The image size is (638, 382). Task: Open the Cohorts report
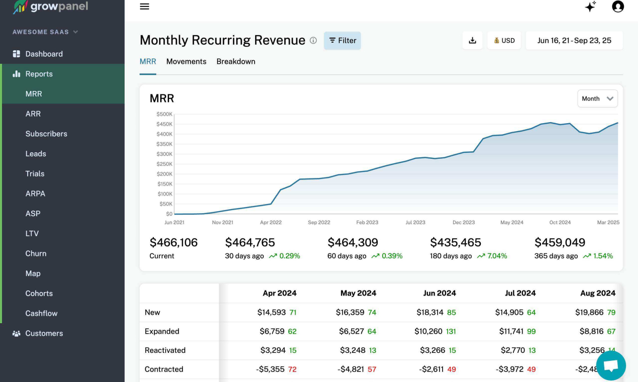pos(39,294)
